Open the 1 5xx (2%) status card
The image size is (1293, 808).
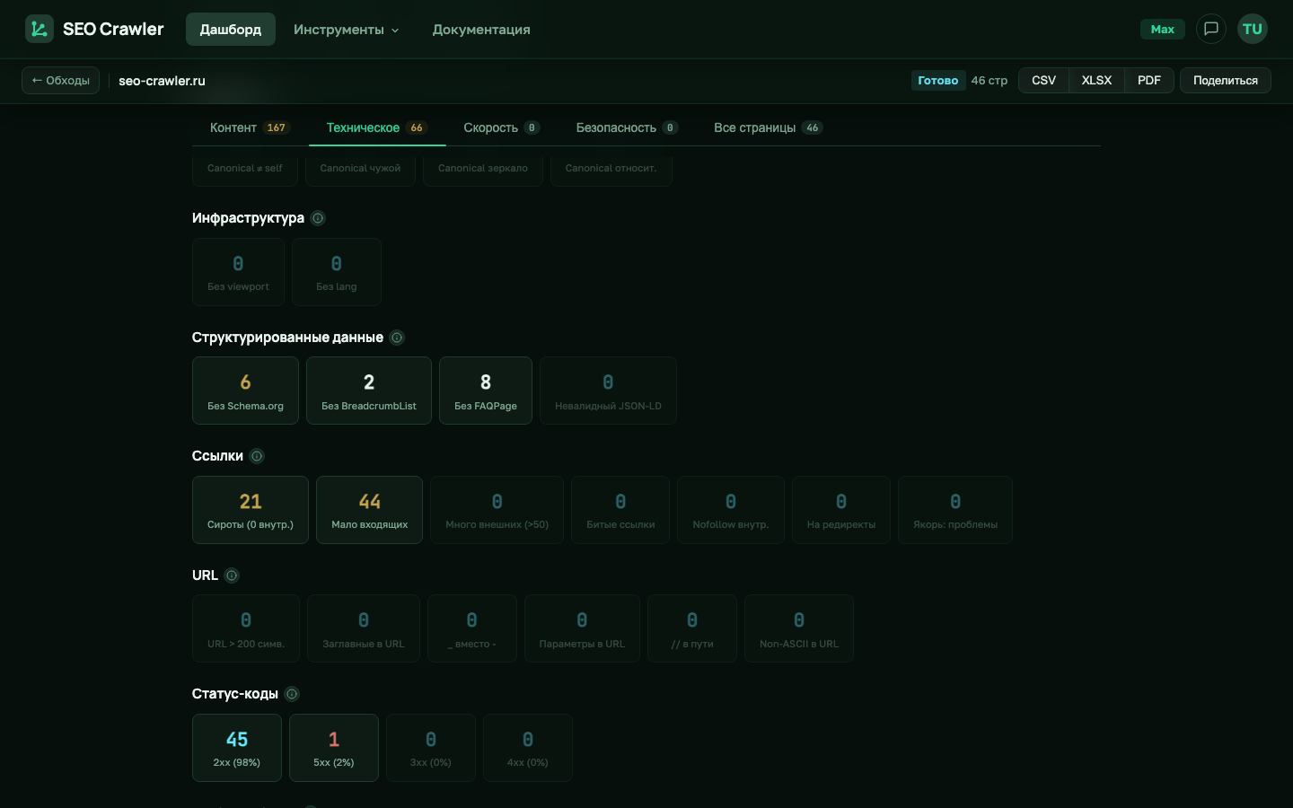pos(334,748)
